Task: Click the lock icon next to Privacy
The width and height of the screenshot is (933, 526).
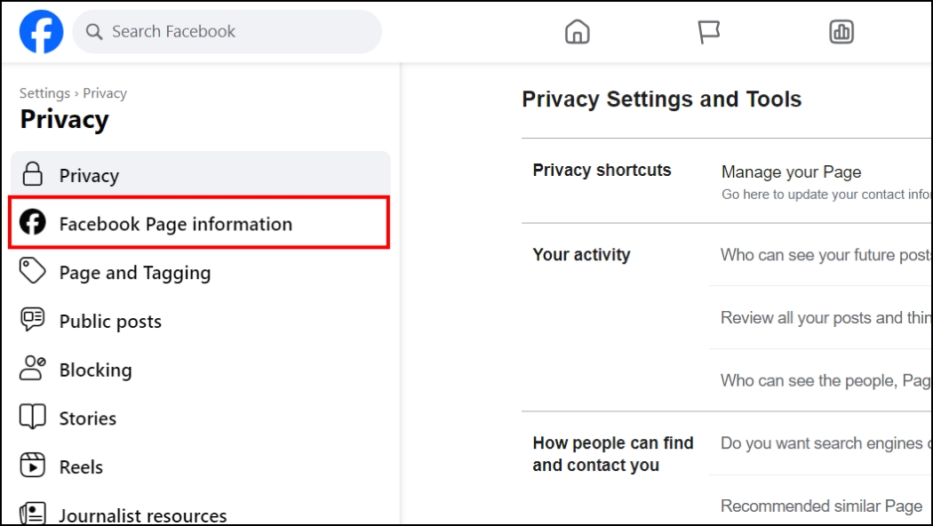Action: [x=31, y=175]
